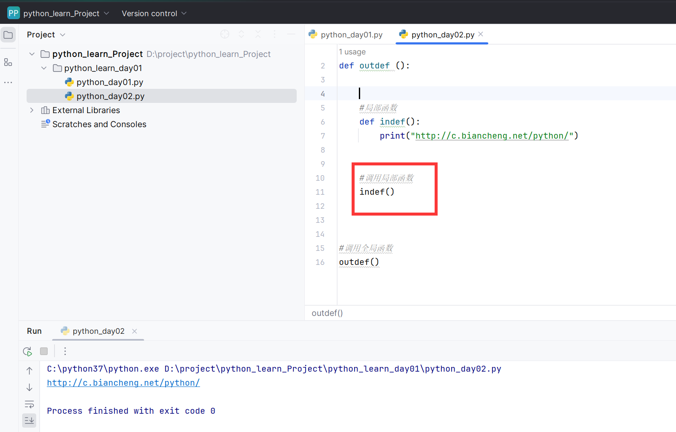Select python_day01.py in project tree
Viewport: 676px width, 432px height.
(110, 82)
